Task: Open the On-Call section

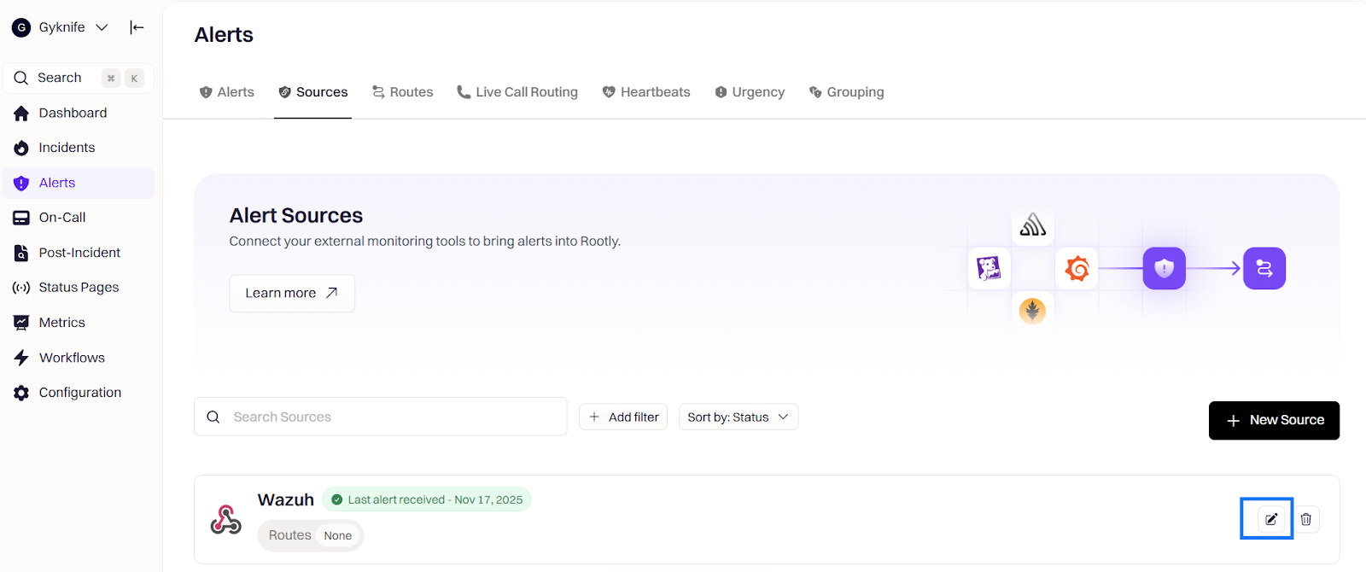Action: pyautogui.click(x=79, y=218)
